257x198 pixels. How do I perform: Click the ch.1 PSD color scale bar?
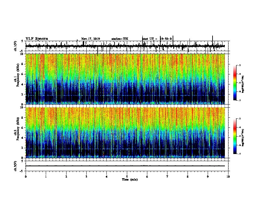235,83
